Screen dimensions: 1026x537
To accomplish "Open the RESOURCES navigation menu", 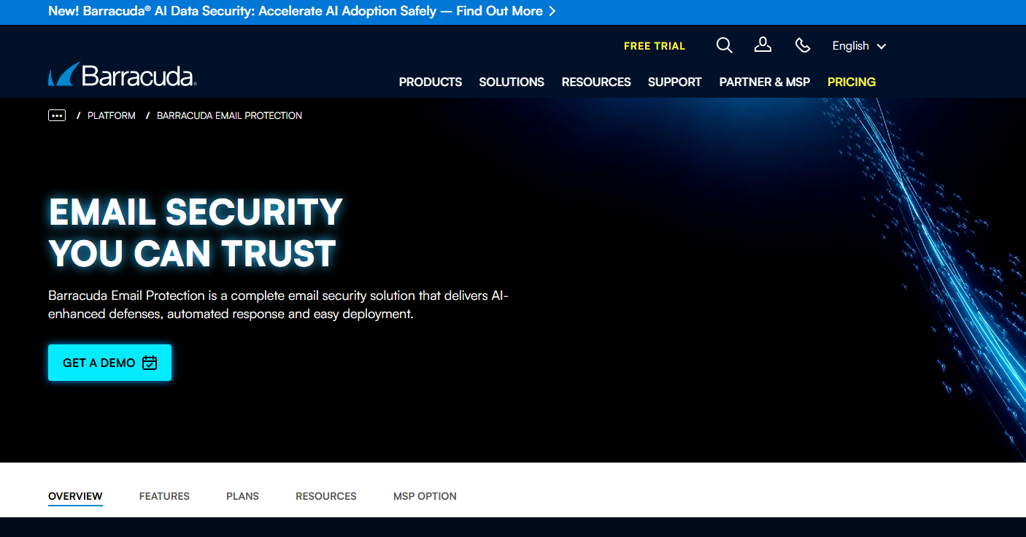I will (596, 82).
